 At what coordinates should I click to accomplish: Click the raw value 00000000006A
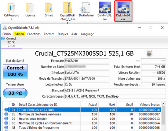click(149, 123)
